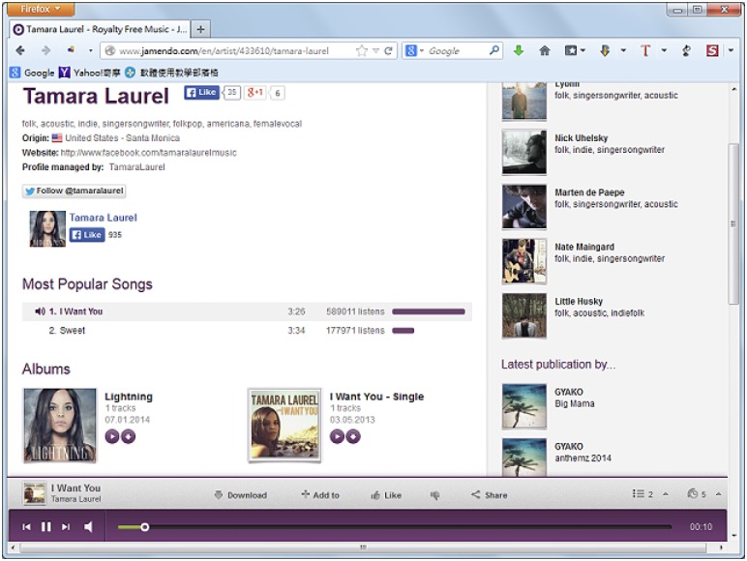Open the search engine dropdown in search box
747x561 pixels.
(422, 50)
